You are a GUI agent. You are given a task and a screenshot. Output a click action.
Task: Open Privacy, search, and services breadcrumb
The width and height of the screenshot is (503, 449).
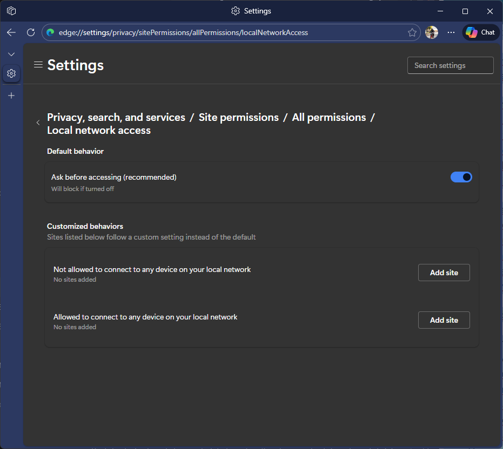point(116,117)
